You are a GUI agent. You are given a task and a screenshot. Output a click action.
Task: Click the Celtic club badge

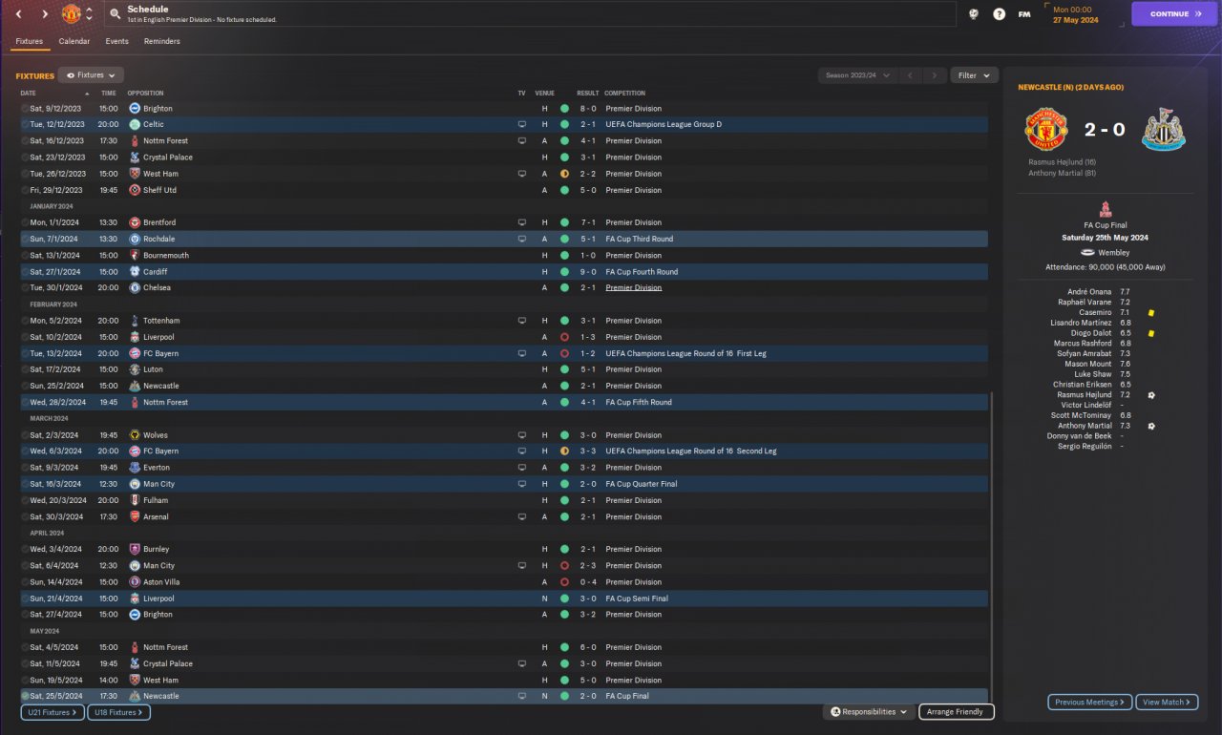[135, 125]
